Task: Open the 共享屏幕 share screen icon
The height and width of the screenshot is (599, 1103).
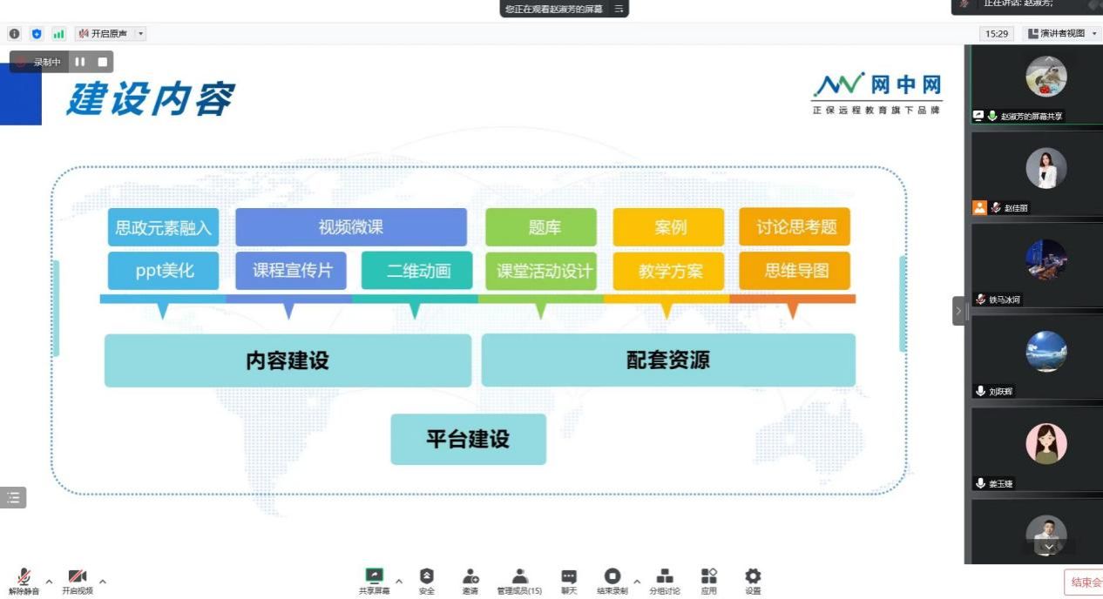Action: point(374,576)
